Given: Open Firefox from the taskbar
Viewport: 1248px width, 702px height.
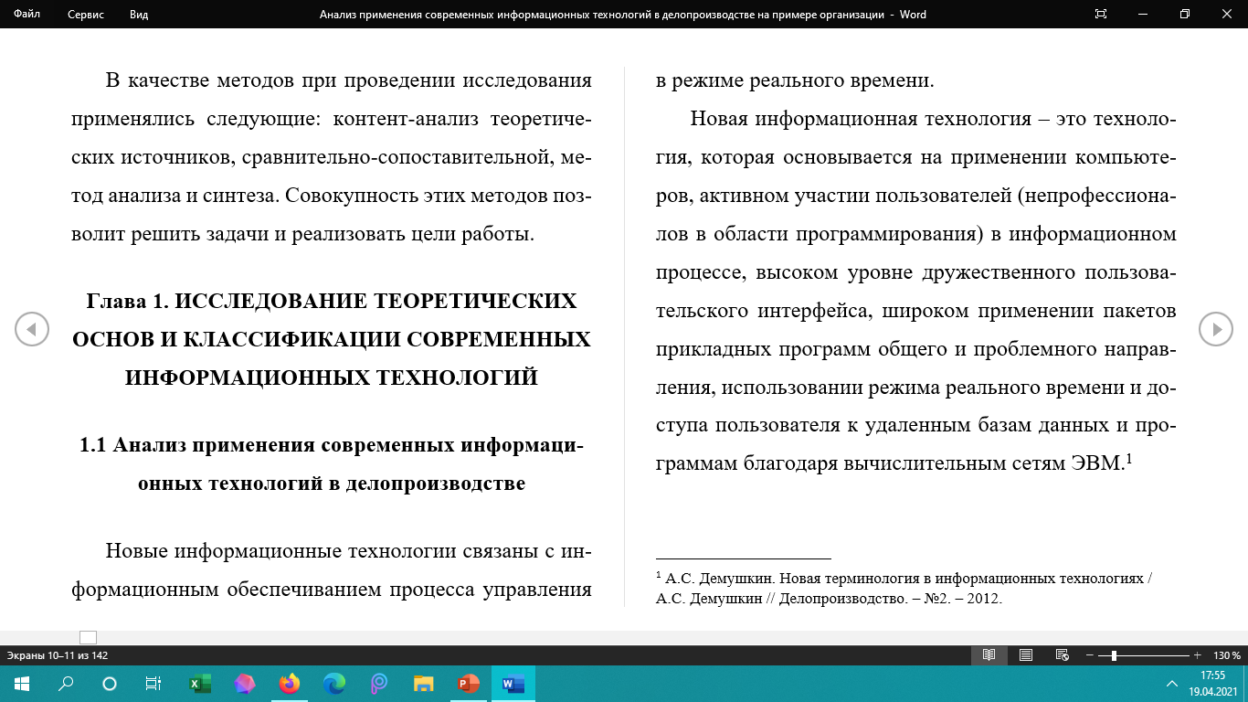Looking at the screenshot, I should pyautogui.click(x=290, y=684).
